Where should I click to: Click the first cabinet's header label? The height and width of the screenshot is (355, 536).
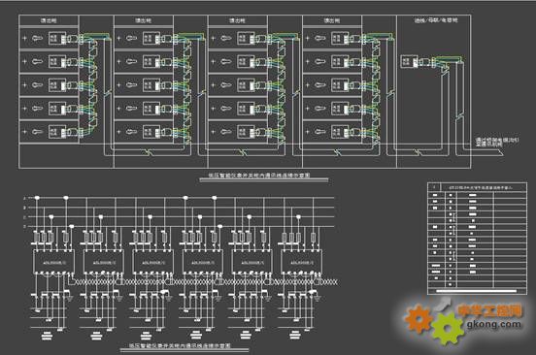click(49, 20)
